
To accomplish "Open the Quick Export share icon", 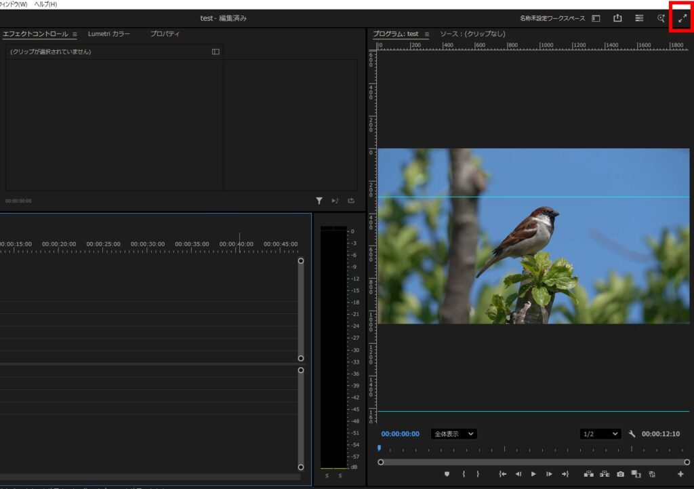I will (x=617, y=18).
